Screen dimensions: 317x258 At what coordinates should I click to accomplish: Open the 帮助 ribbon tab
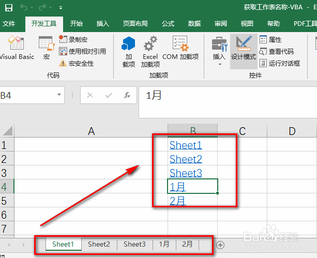274,24
